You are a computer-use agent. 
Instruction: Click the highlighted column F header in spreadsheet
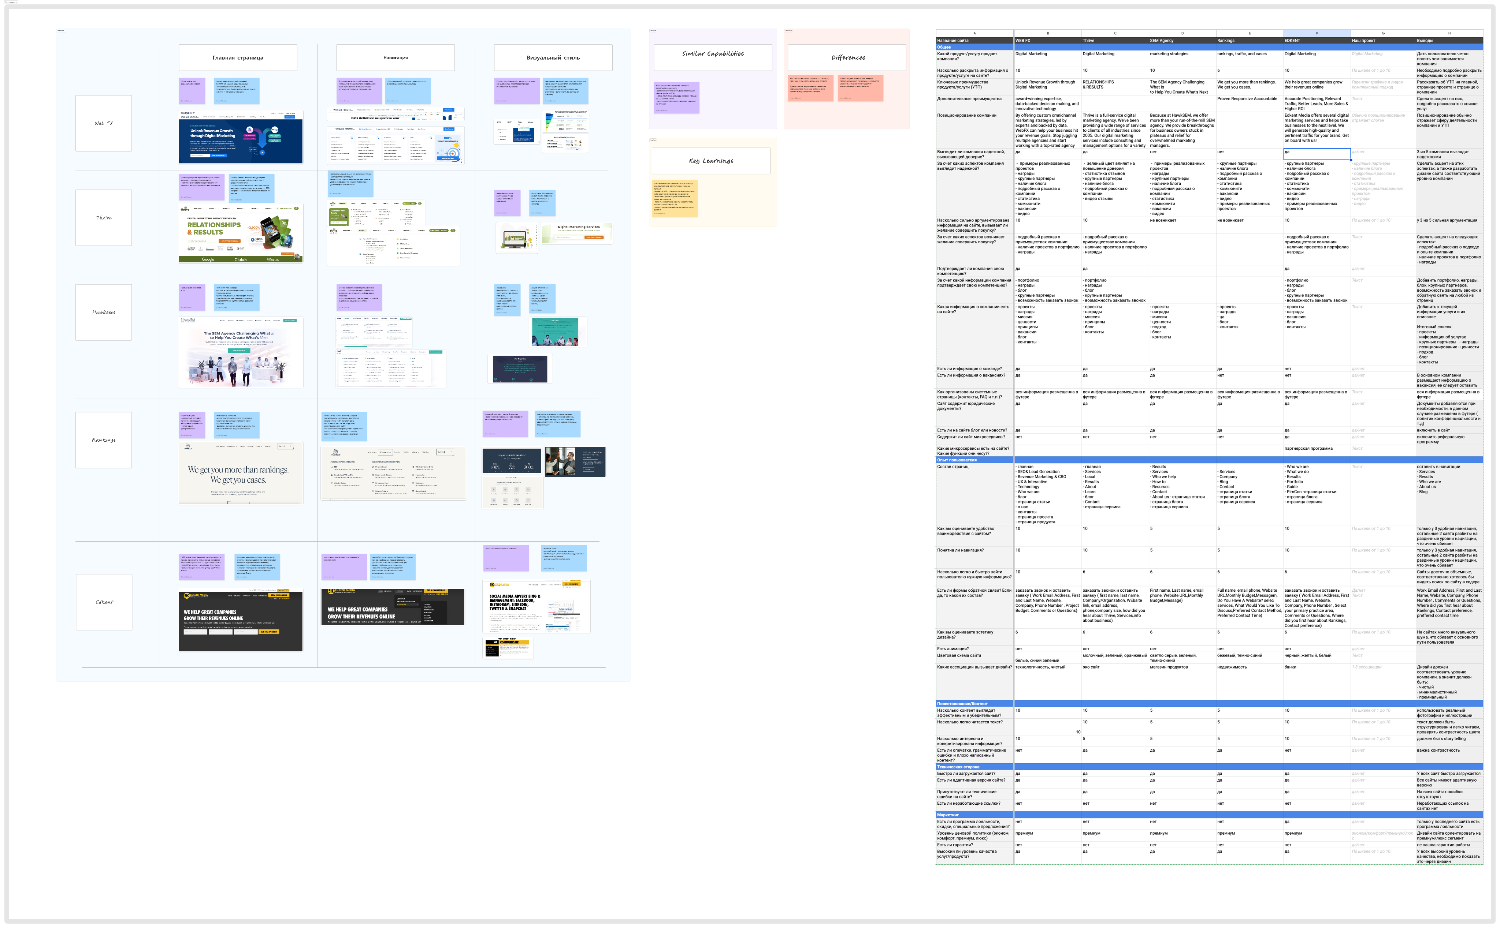click(1316, 33)
